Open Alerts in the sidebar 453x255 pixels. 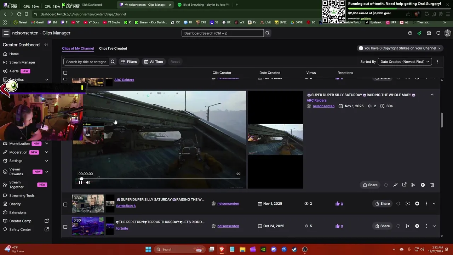(14, 71)
